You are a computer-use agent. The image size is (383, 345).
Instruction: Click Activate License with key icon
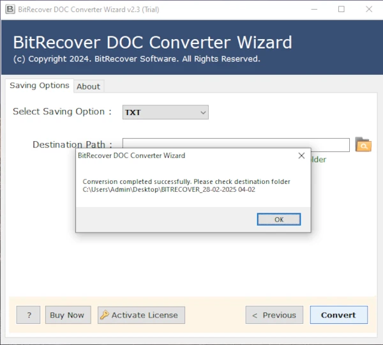point(141,315)
